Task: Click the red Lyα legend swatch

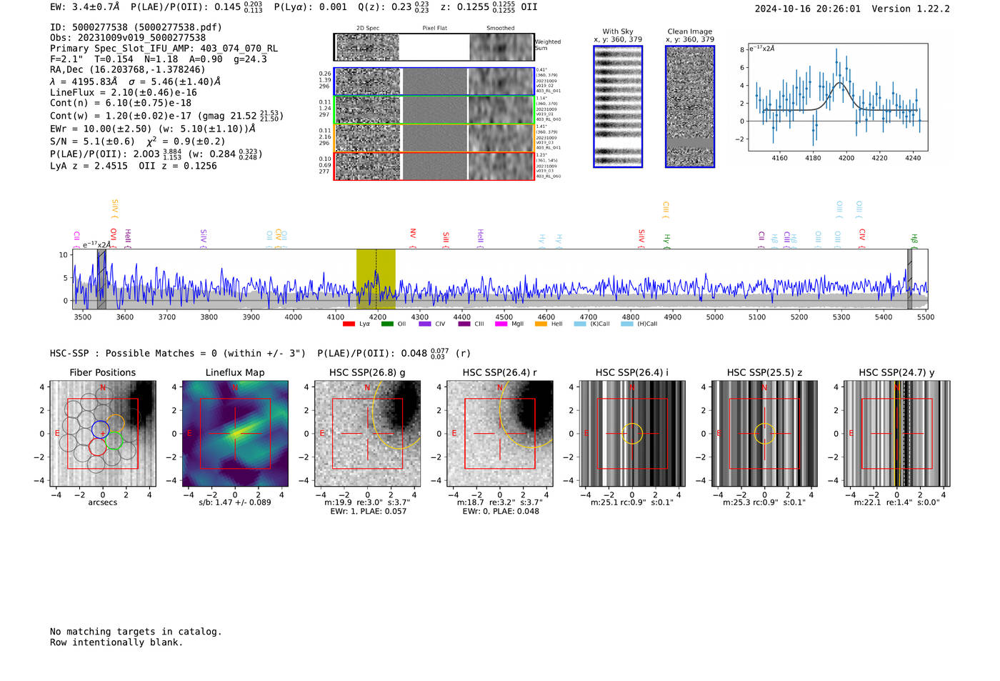Action: click(x=349, y=324)
